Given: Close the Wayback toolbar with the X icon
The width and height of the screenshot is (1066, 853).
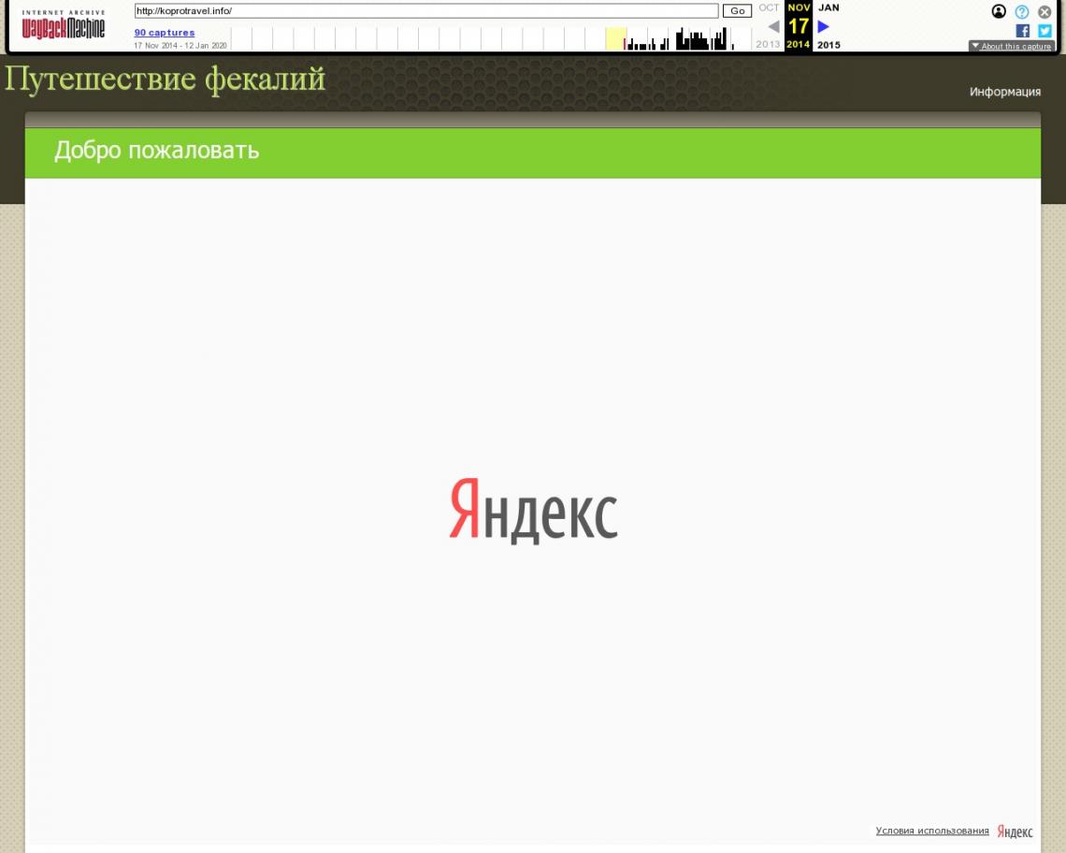Looking at the screenshot, I should tap(1044, 11).
